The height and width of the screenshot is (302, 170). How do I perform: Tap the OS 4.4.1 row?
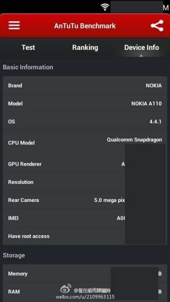[85, 122]
